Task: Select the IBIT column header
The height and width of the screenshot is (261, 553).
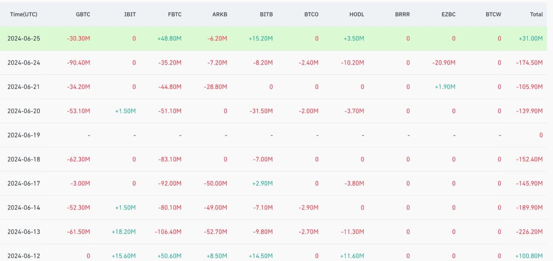Action: (x=130, y=14)
